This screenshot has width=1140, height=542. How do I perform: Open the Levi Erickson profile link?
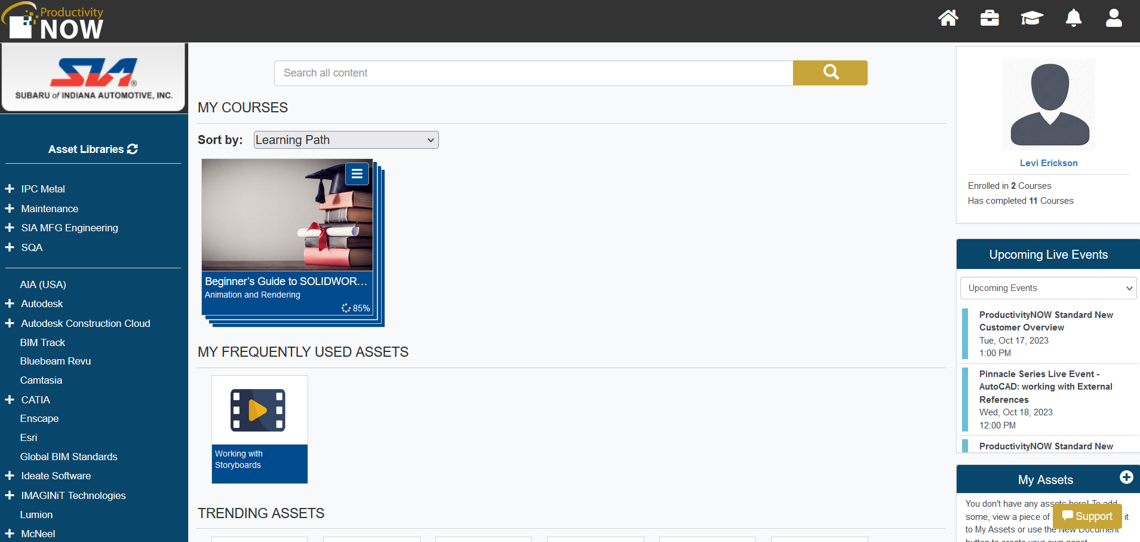coord(1049,163)
